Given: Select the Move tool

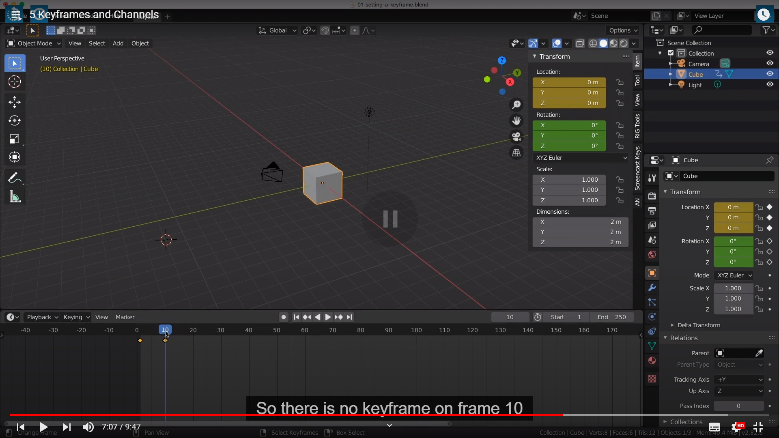Looking at the screenshot, I should [x=15, y=102].
